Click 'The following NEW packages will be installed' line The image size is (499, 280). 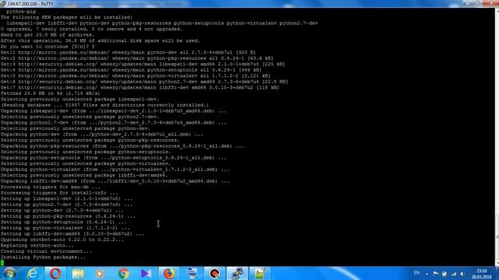66,17
